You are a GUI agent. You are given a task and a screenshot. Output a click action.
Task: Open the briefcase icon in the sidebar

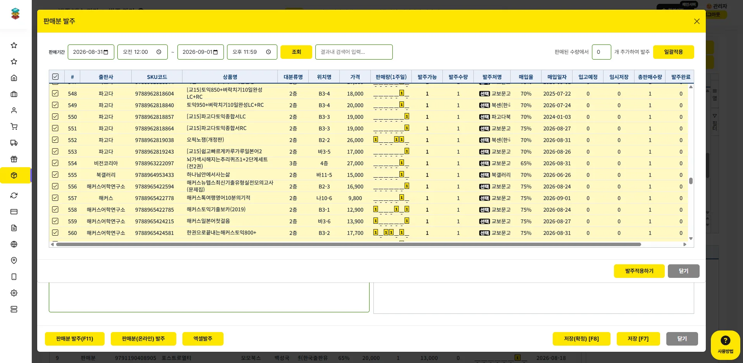pos(14,94)
